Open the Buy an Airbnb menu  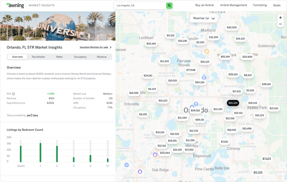(205, 5)
